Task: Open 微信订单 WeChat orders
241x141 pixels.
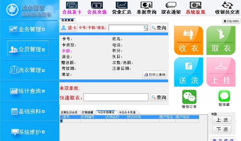Action: click(189, 99)
